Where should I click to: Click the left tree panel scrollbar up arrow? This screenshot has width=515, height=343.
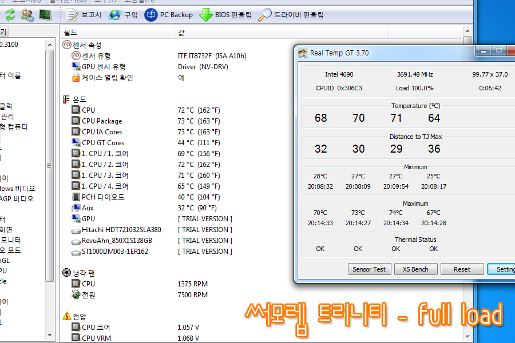[x=50, y=45]
